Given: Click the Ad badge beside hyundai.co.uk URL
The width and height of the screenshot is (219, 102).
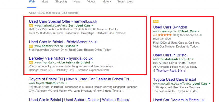Looking at the screenshot, I should click(x=31, y=62).
